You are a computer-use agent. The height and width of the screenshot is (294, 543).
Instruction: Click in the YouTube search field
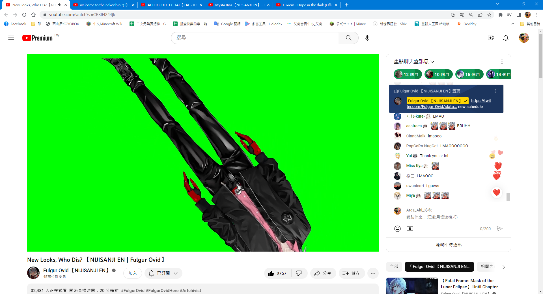click(255, 38)
